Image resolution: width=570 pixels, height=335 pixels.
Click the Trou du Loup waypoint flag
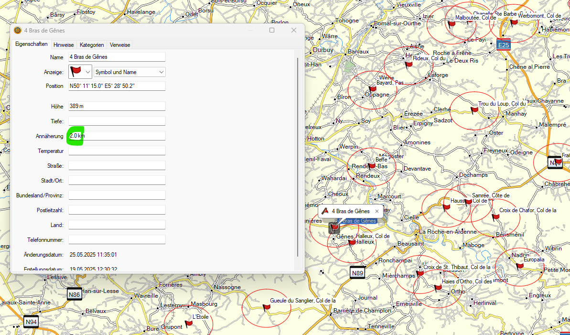[x=474, y=110]
